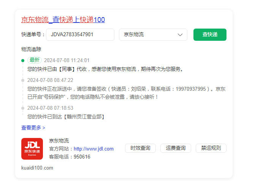Click the dropdown chevron arrow icon
The width and height of the screenshot is (255, 181).
pos(180,35)
